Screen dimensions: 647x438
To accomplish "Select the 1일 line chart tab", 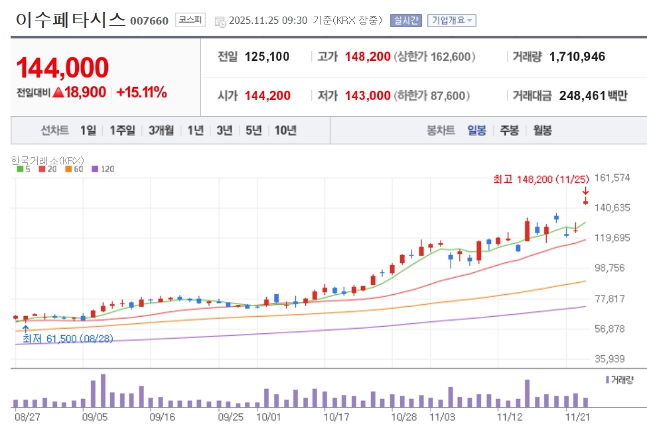I will pos(88,130).
